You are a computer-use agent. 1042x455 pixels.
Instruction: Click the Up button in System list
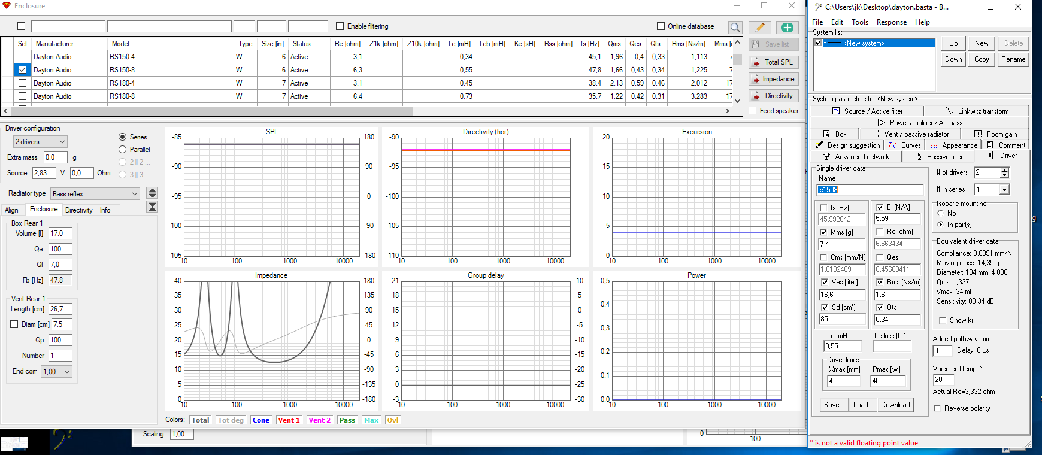tap(953, 43)
